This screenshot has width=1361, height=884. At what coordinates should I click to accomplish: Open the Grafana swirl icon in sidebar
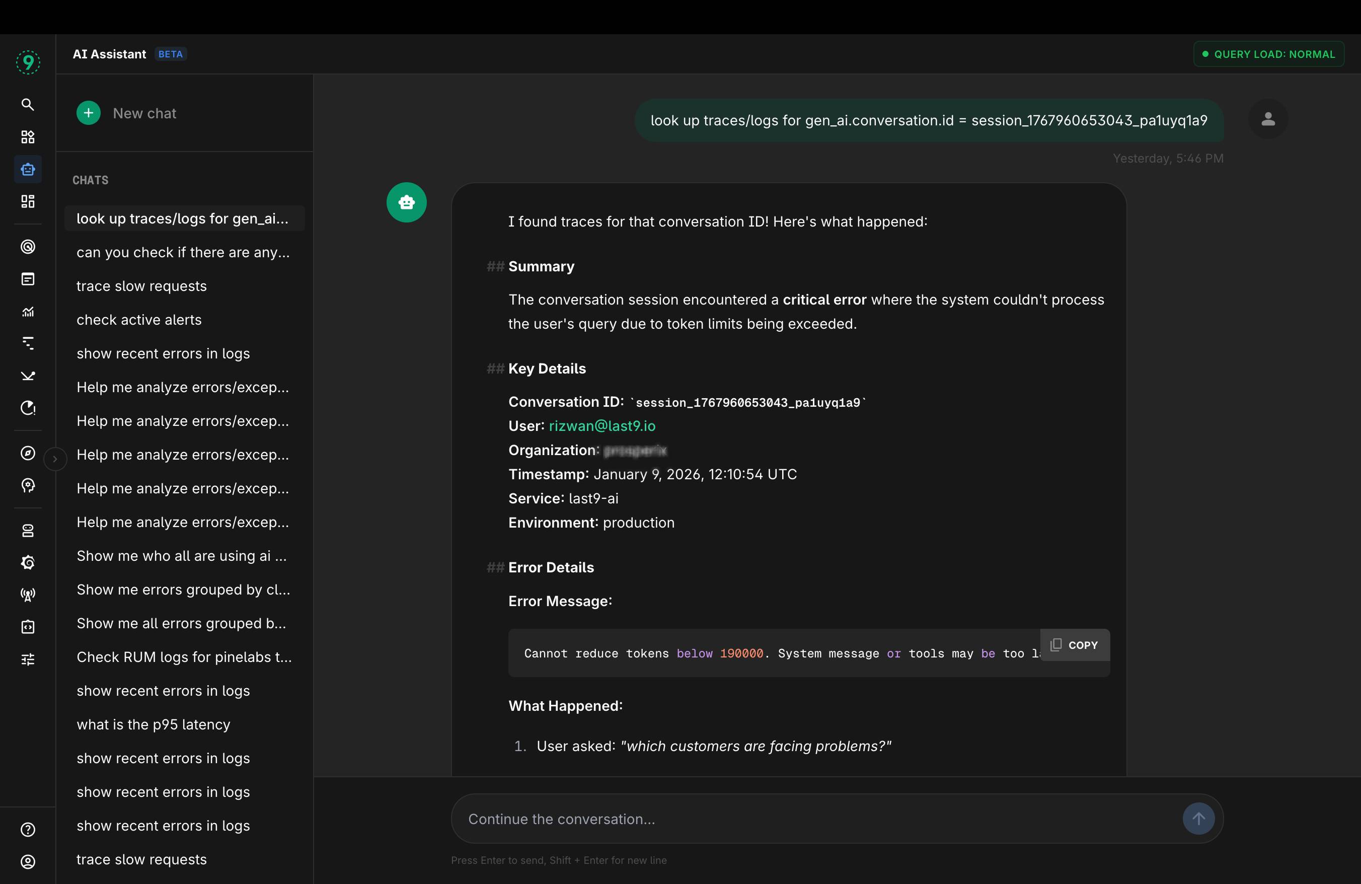(28, 563)
